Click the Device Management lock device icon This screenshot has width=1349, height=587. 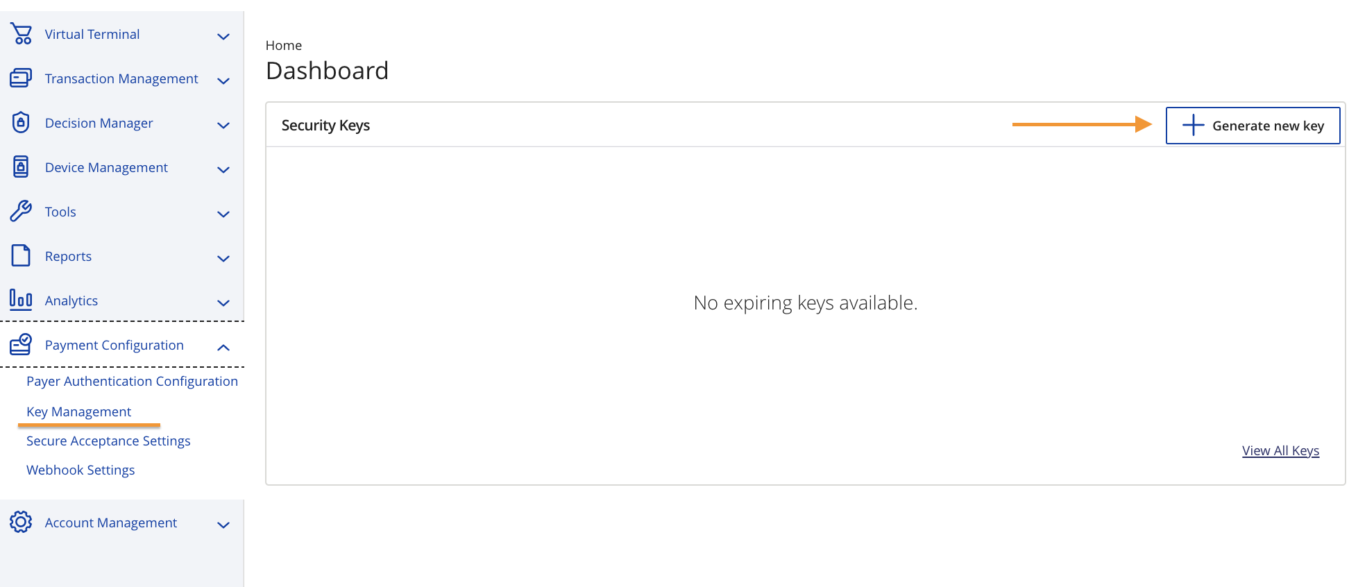pos(21,167)
